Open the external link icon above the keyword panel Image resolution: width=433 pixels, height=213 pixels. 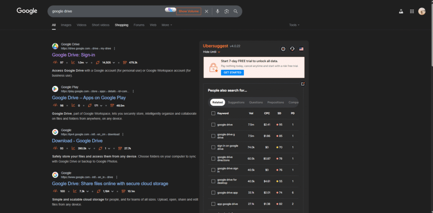(x=303, y=84)
